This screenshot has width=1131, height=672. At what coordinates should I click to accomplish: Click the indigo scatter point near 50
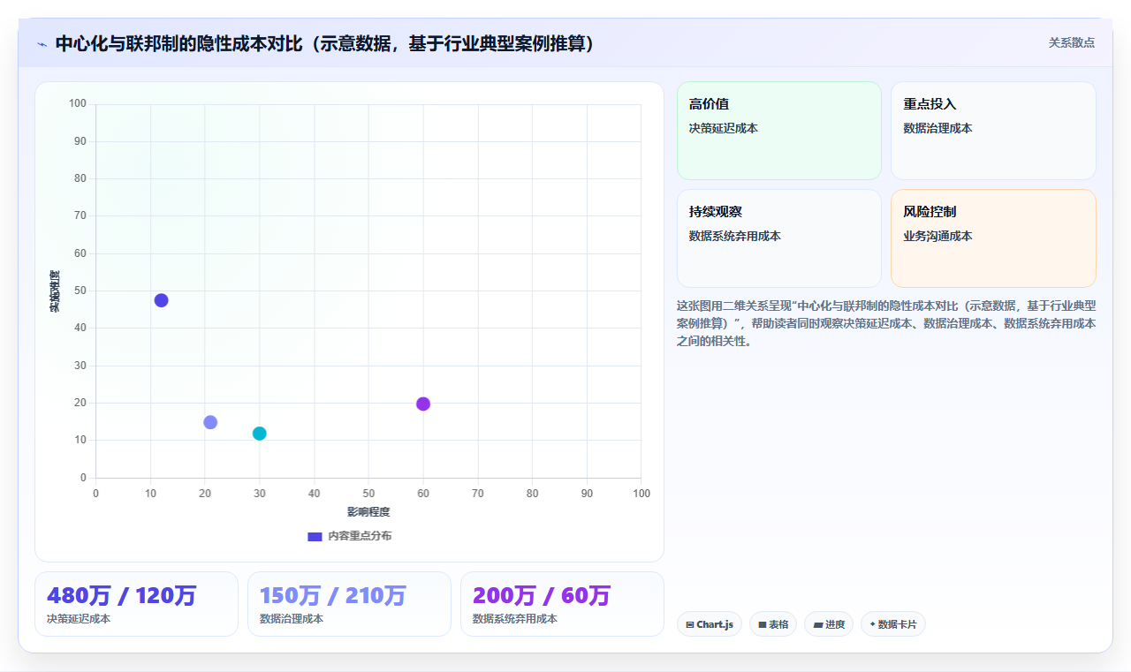click(161, 300)
